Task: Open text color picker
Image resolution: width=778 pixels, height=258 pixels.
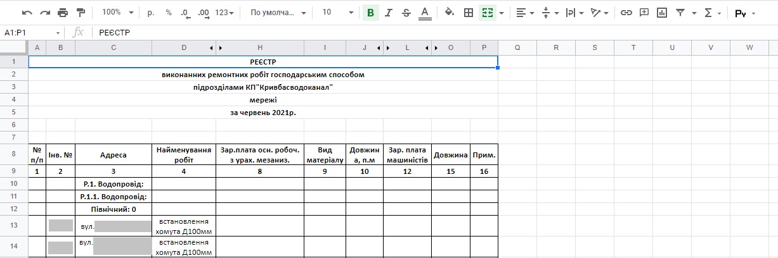Action: pos(425,13)
